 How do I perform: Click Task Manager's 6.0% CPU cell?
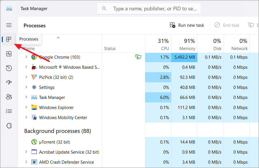[x=158, y=98]
